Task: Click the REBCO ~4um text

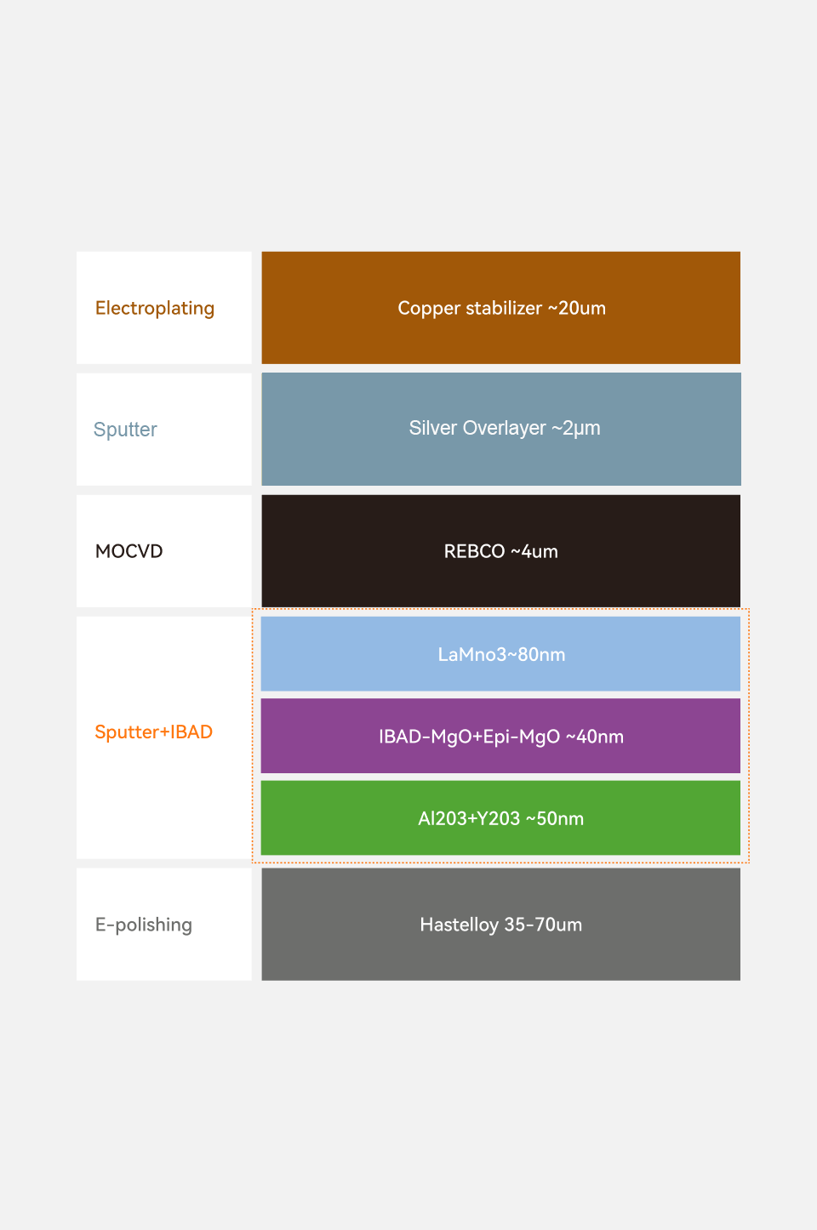Action: pos(501,551)
